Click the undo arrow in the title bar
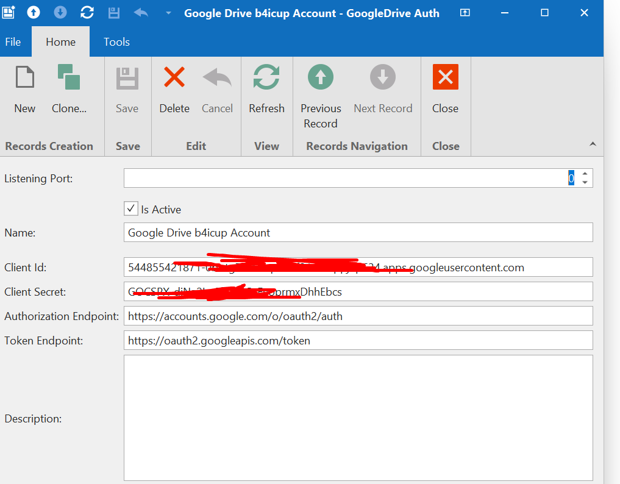Screen dimensions: 620x484 point(141,13)
